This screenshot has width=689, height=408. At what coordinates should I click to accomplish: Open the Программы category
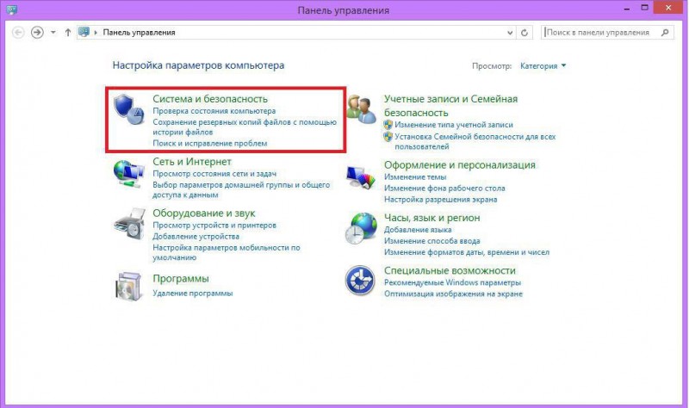tap(181, 279)
